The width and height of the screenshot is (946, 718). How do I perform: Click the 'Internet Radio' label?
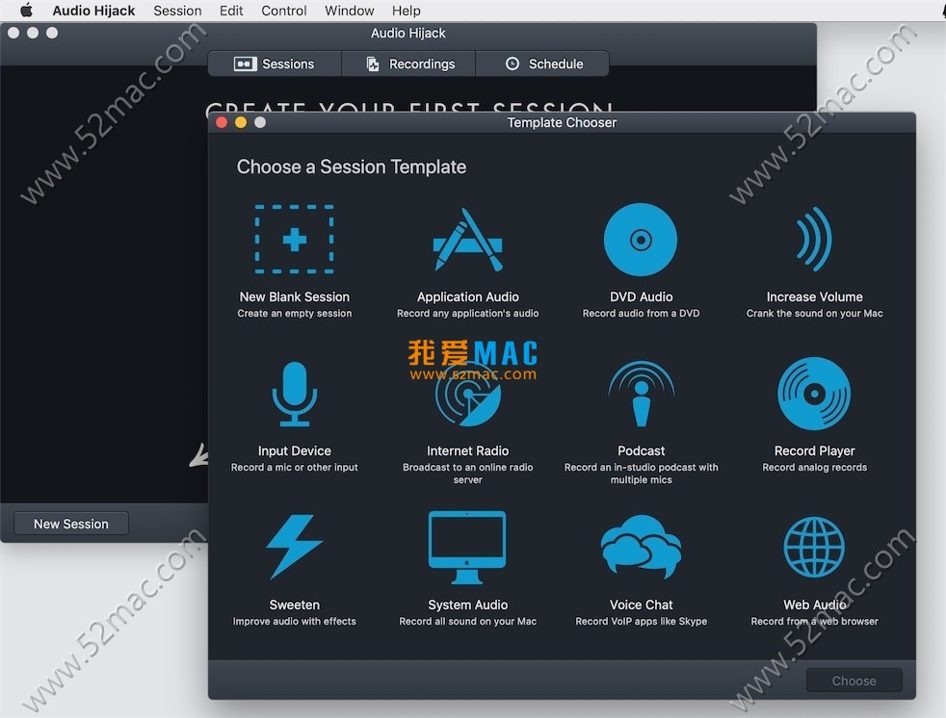[467, 450]
